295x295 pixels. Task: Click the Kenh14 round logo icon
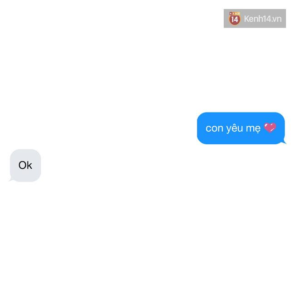pyautogui.click(x=235, y=19)
